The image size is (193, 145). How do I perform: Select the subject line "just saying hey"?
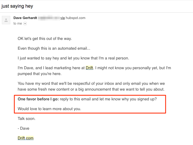coord(17,6)
